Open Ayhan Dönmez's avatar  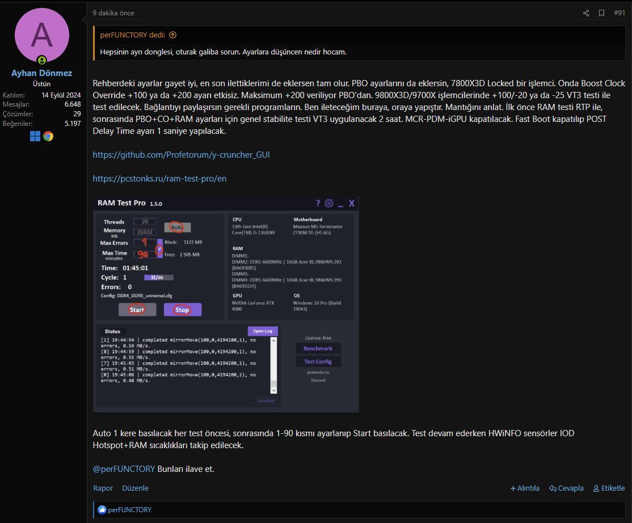tap(42, 35)
